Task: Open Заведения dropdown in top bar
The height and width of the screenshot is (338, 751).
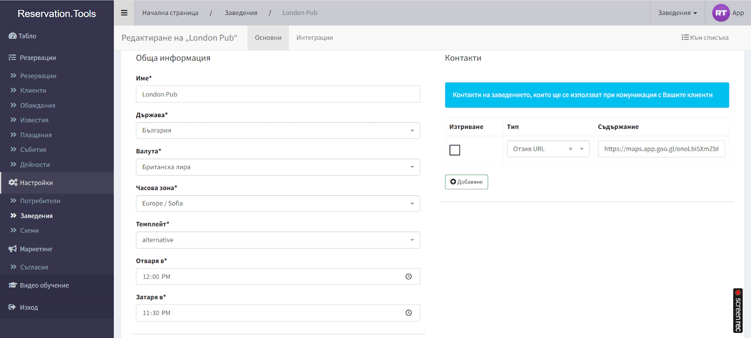Action: (677, 13)
